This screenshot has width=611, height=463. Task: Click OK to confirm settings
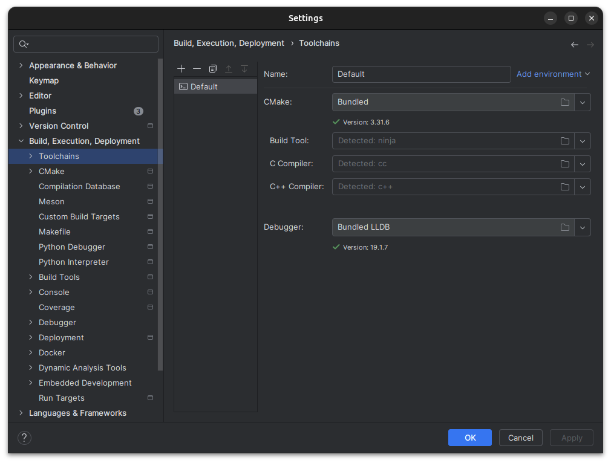[470, 438]
